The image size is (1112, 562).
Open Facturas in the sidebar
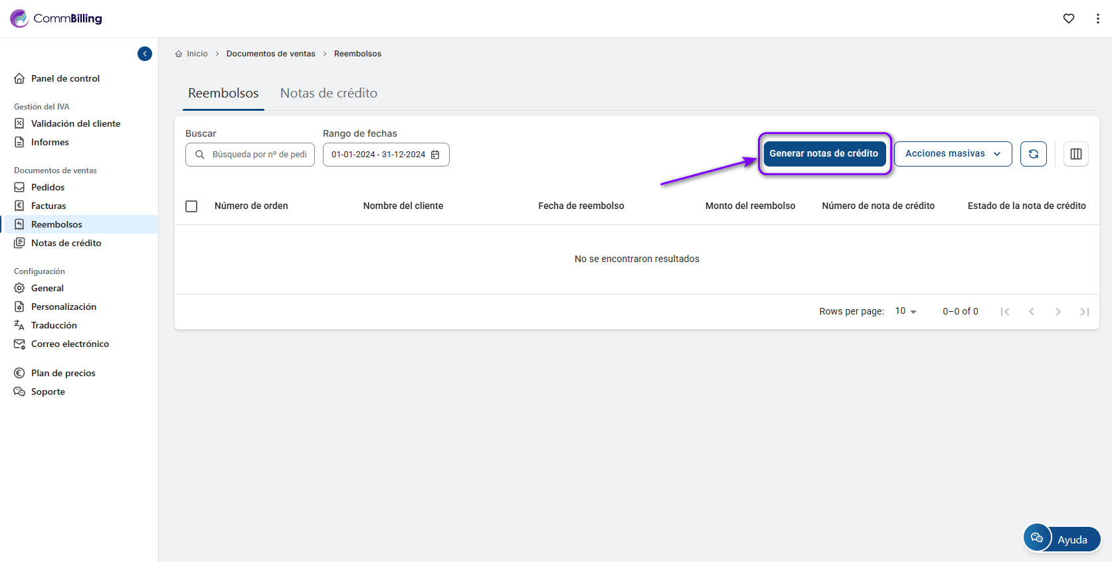(48, 206)
